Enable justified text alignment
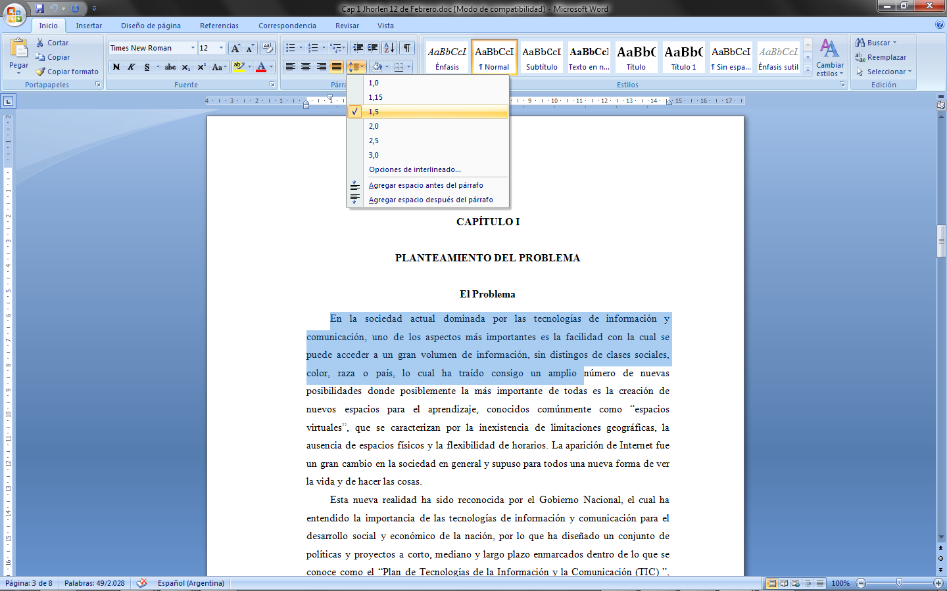Viewport: 947px width, 591px height. click(336, 66)
